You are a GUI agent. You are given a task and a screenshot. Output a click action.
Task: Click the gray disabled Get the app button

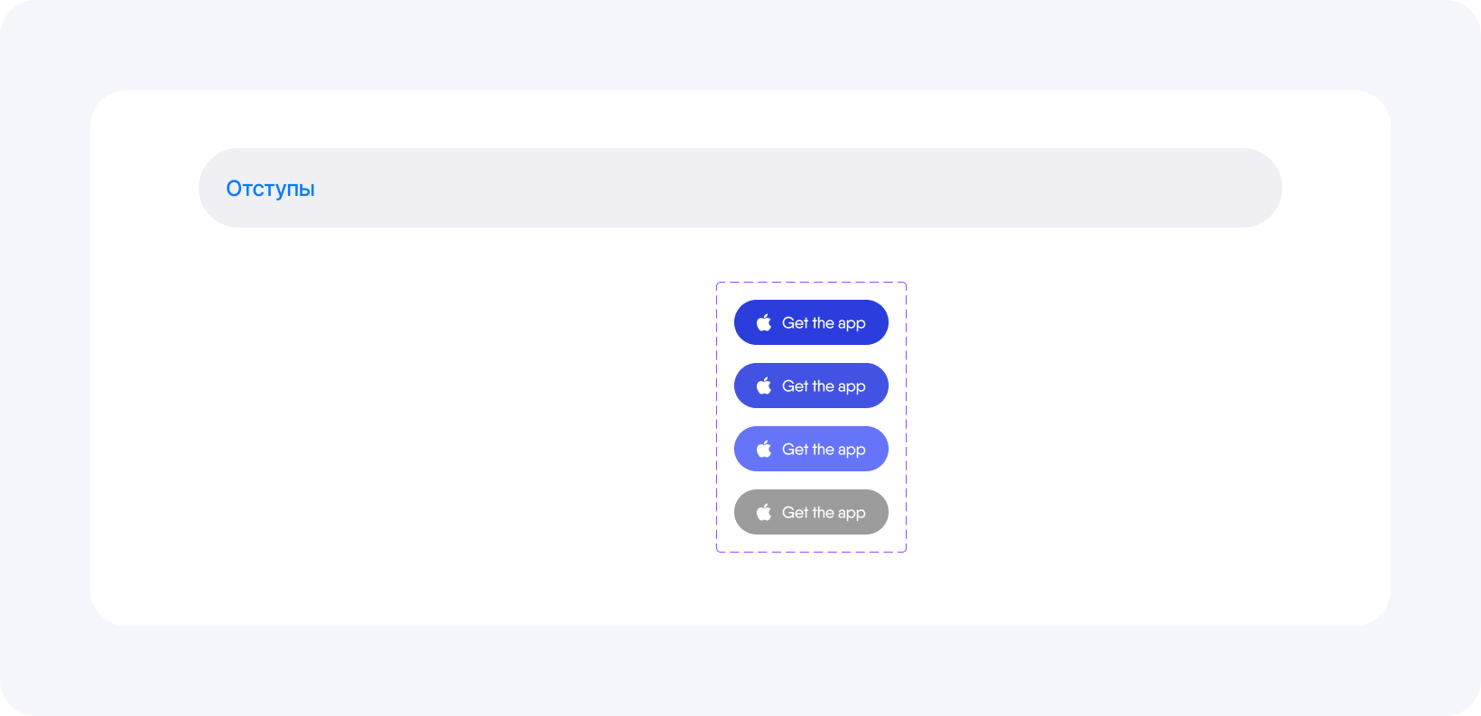click(x=811, y=512)
